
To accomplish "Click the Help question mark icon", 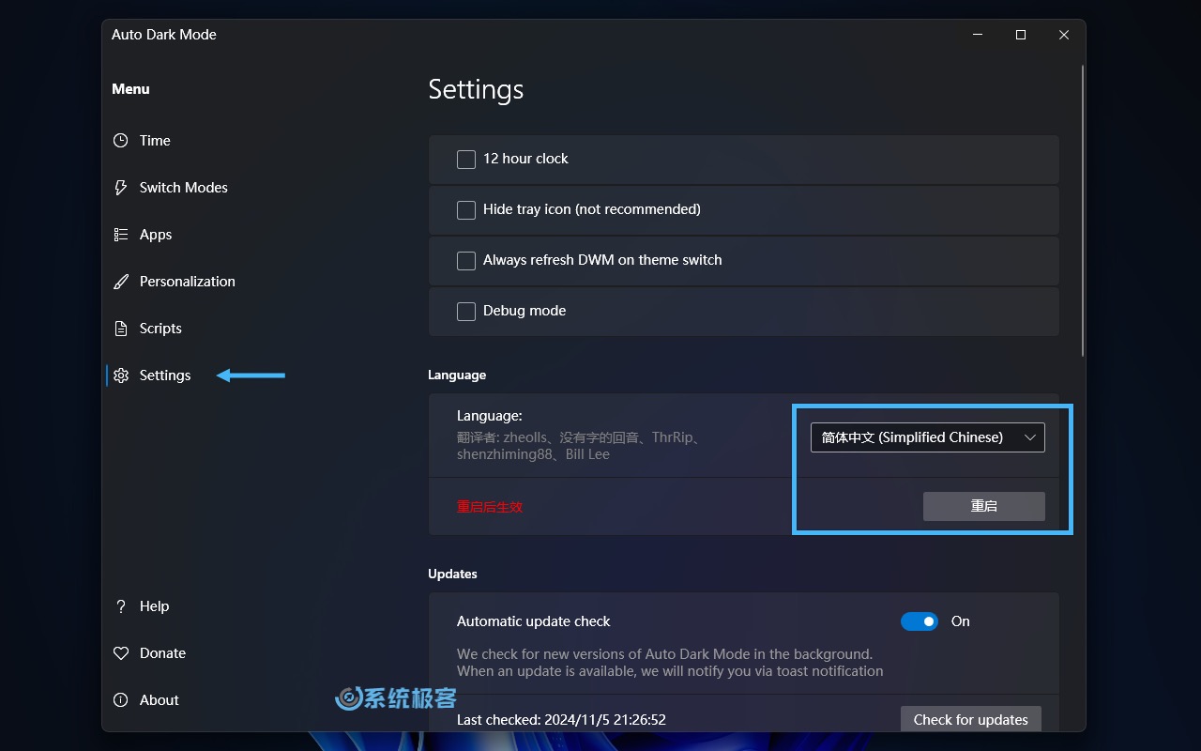I will tap(121, 606).
